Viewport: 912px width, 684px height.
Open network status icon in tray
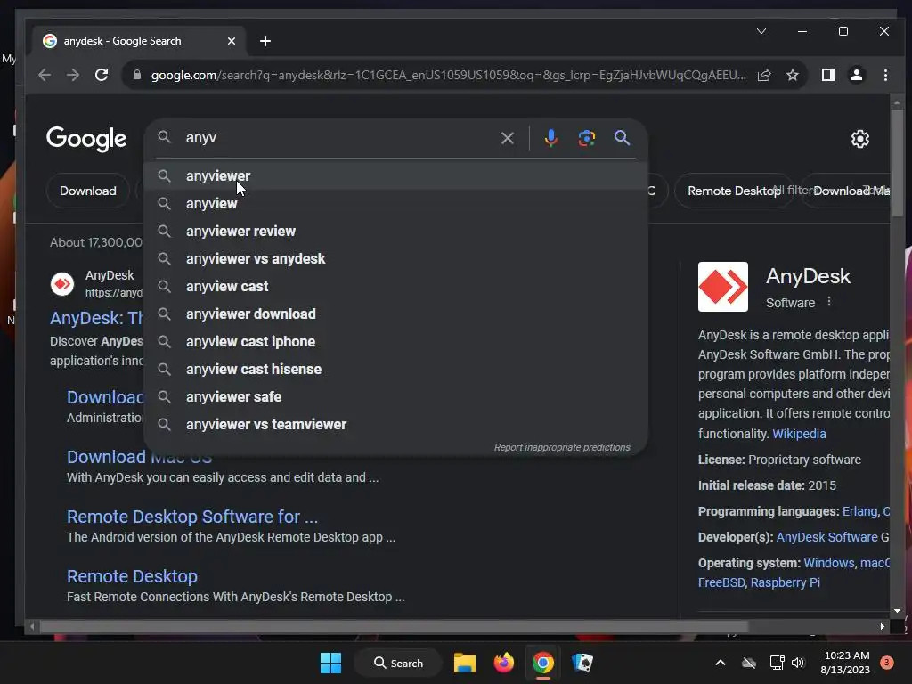pos(777,663)
